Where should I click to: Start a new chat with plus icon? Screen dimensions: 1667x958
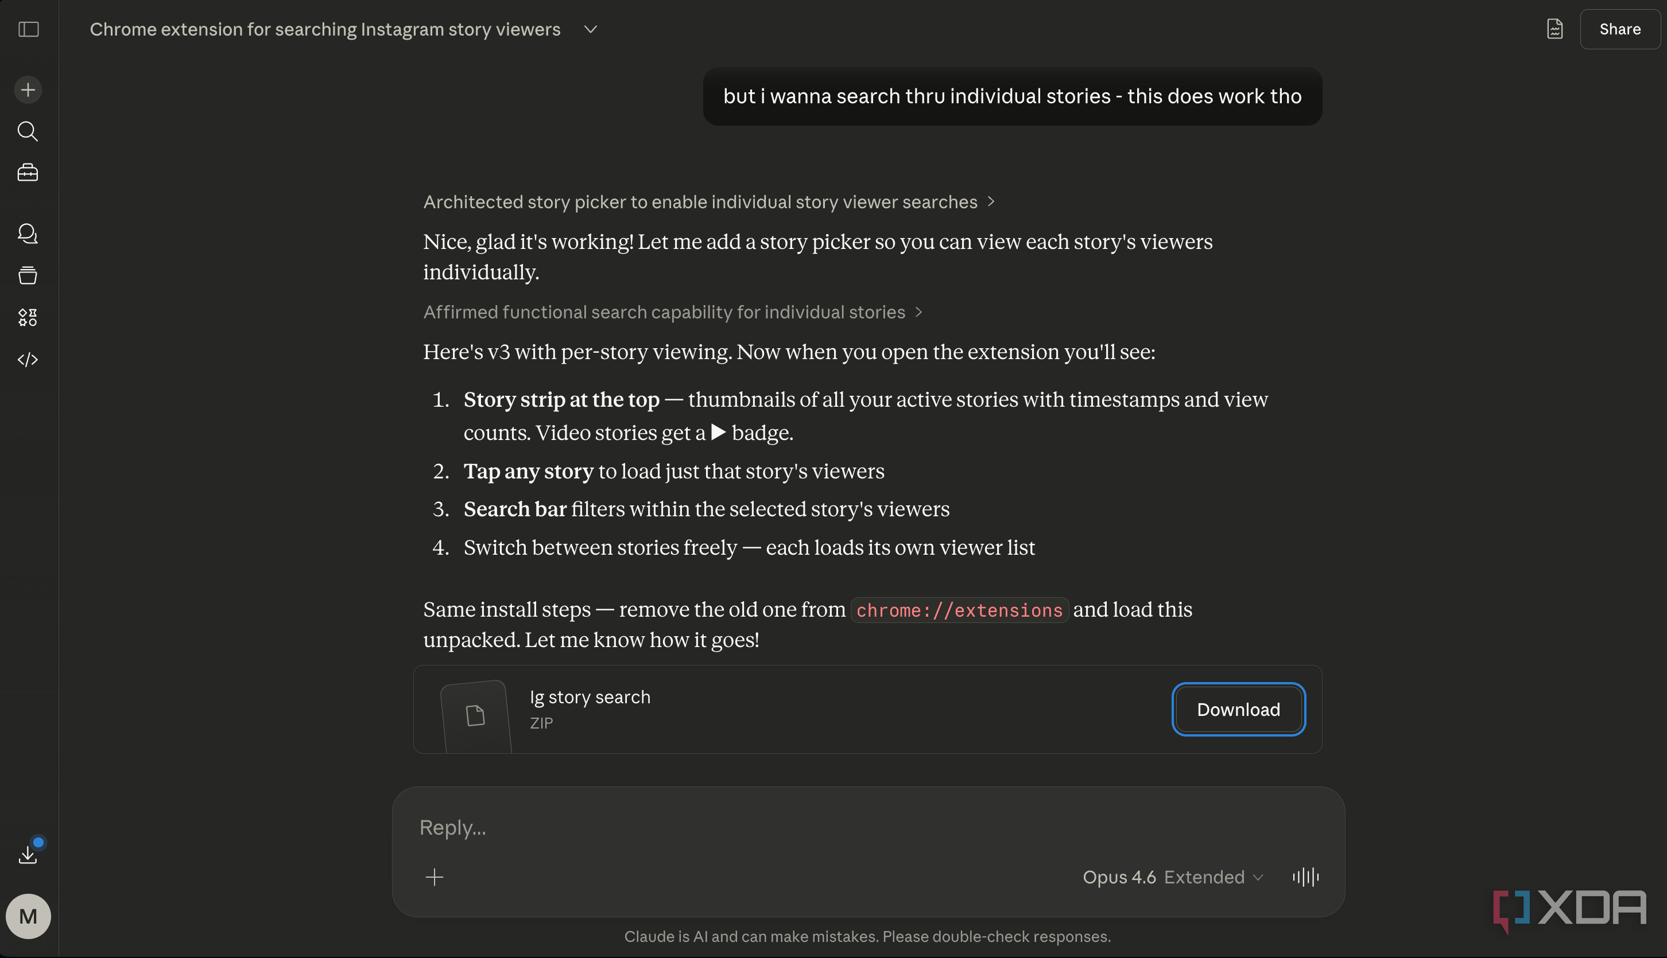(28, 89)
